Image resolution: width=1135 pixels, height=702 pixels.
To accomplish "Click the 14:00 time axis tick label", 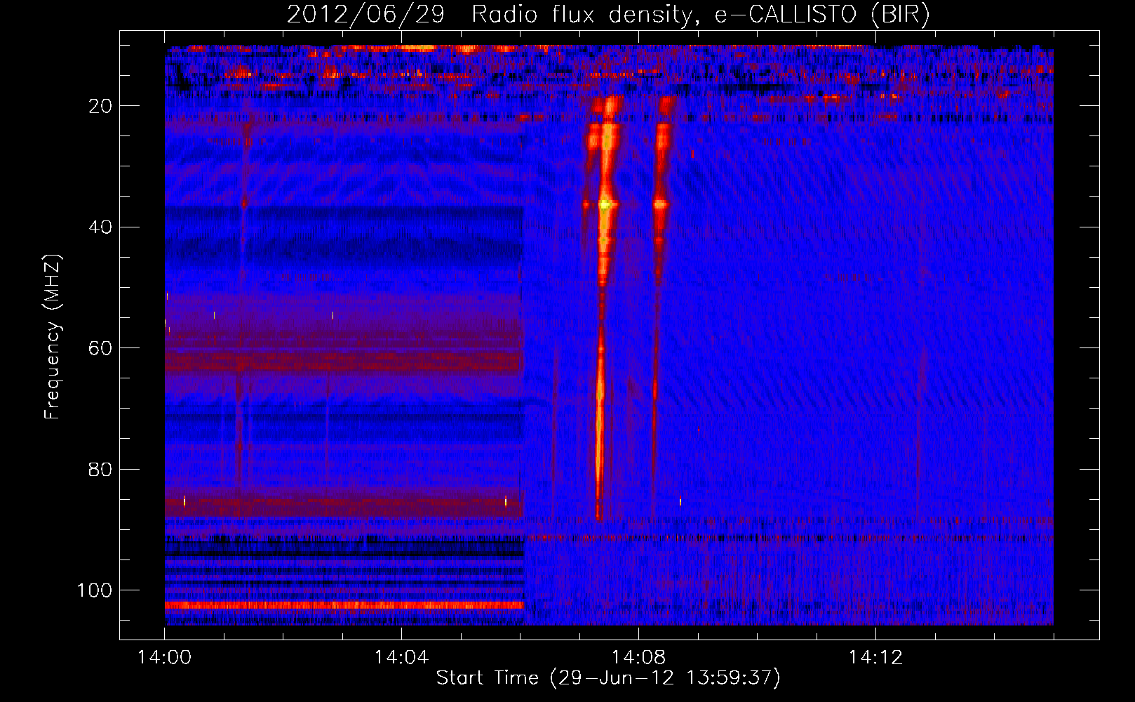I will tap(165, 658).
